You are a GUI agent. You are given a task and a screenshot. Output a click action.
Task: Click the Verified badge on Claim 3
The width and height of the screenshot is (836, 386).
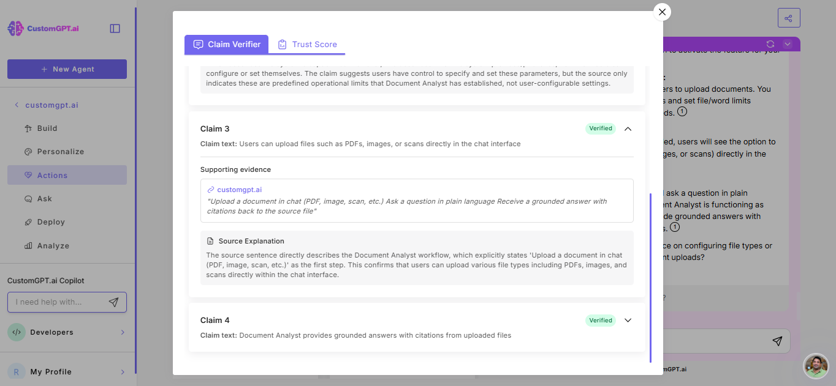[601, 128]
